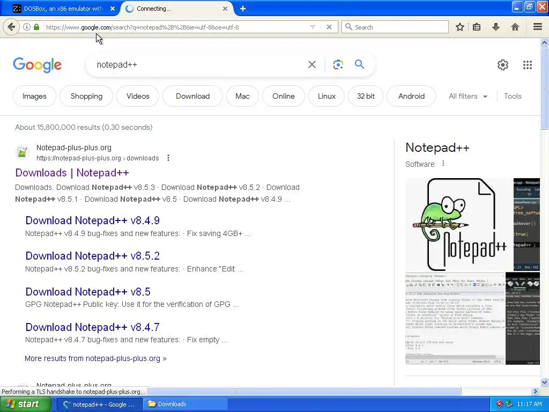The height and width of the screenshot is (412, 549).
Task: Apply the Mac search chip
Action: click(x=242, y=96)
